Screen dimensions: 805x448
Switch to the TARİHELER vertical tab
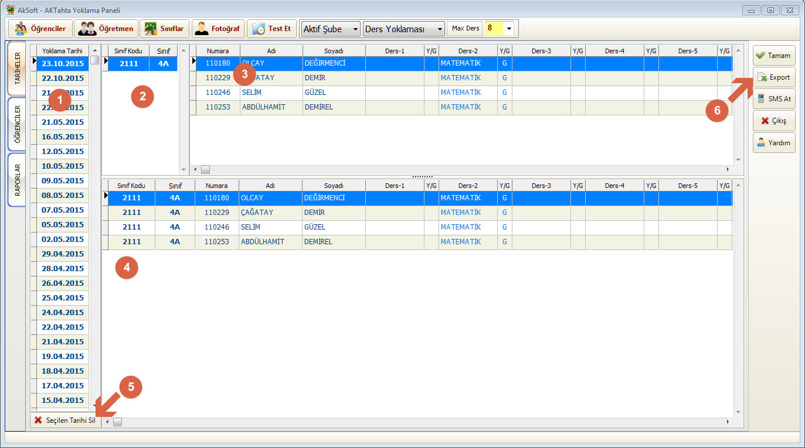tap(17, 69)
